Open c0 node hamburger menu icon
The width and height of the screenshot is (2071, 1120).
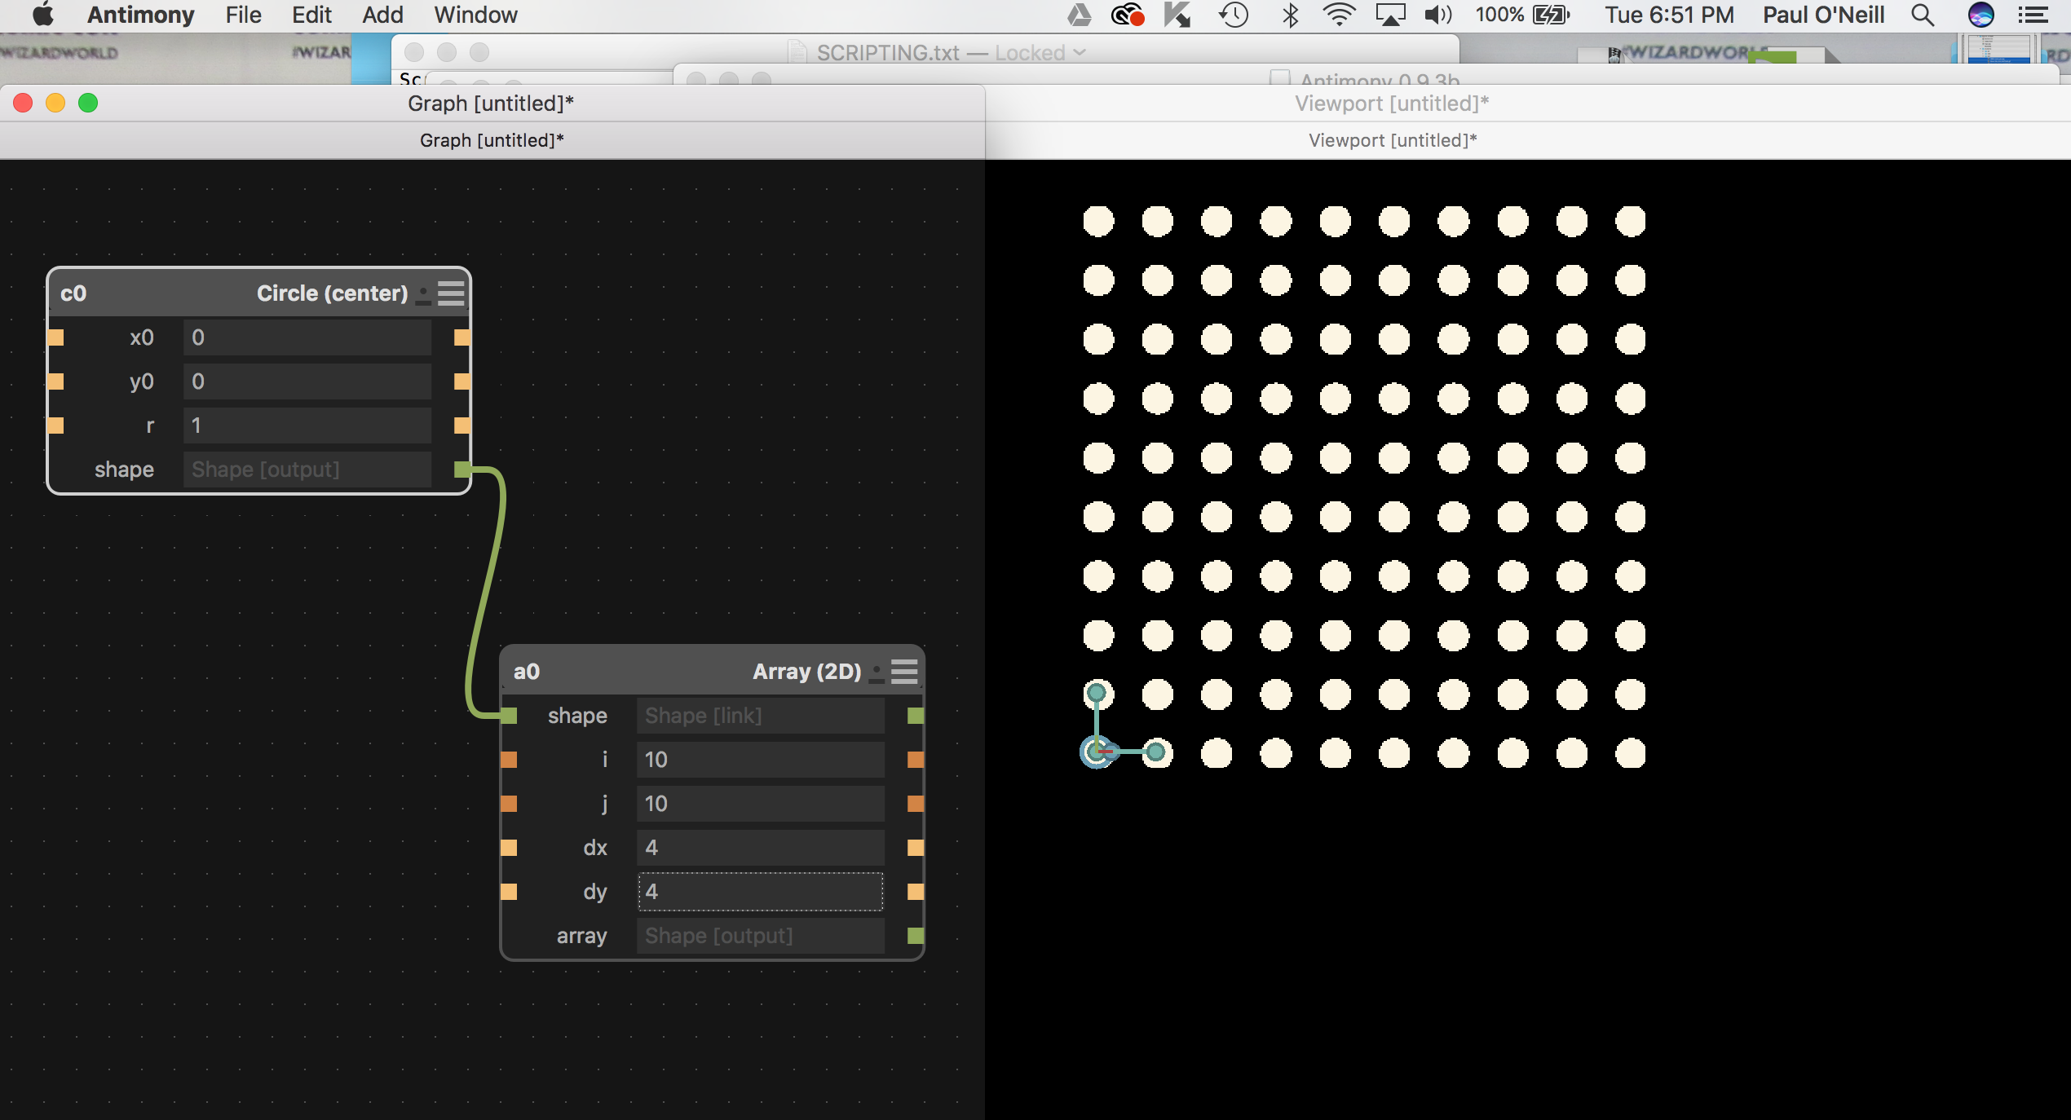451,293
